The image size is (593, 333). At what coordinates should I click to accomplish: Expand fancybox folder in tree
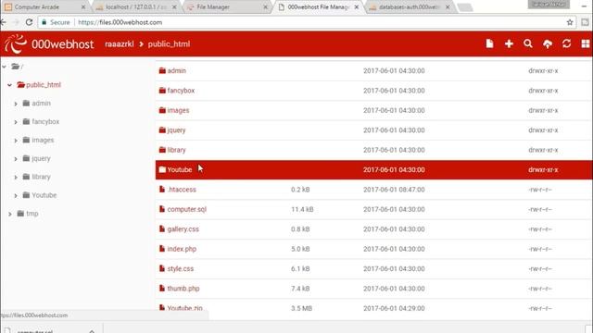coord(16,122)
